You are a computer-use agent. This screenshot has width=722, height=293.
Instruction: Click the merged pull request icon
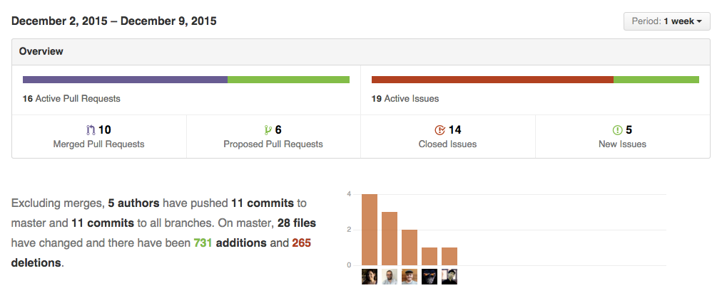point(90,130)
